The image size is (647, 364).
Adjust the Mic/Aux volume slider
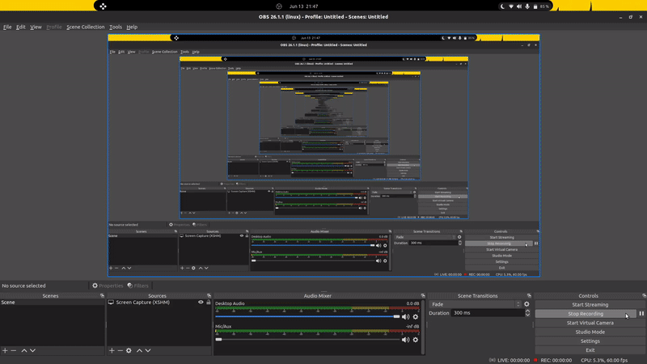point(307,339)
